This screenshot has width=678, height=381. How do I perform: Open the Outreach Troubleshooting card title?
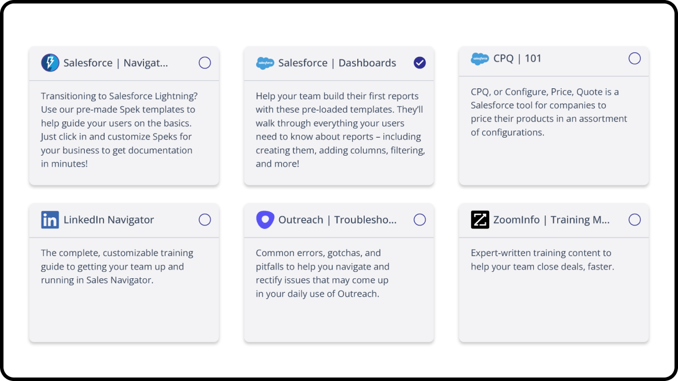point(337,220)
